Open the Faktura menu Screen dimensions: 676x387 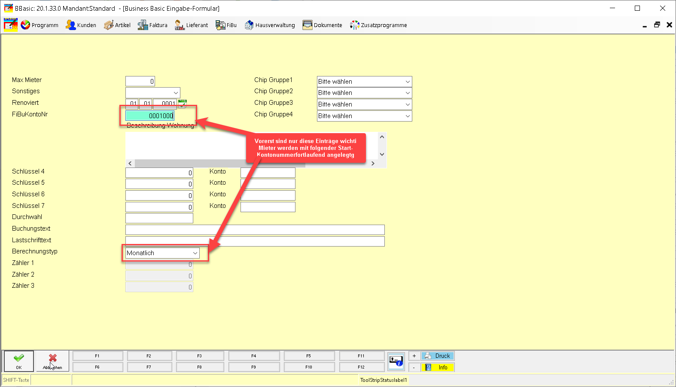tap(152, 25)
